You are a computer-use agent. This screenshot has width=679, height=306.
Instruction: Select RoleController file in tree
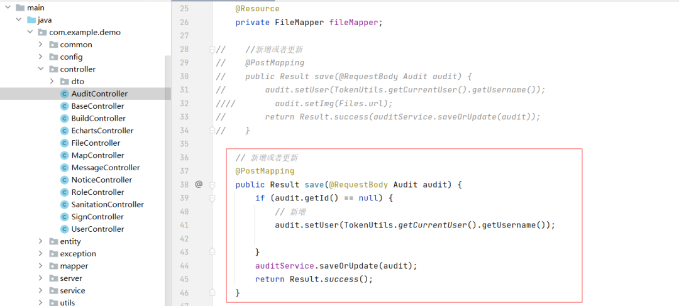pyautogui.click(x=97, y=192)
